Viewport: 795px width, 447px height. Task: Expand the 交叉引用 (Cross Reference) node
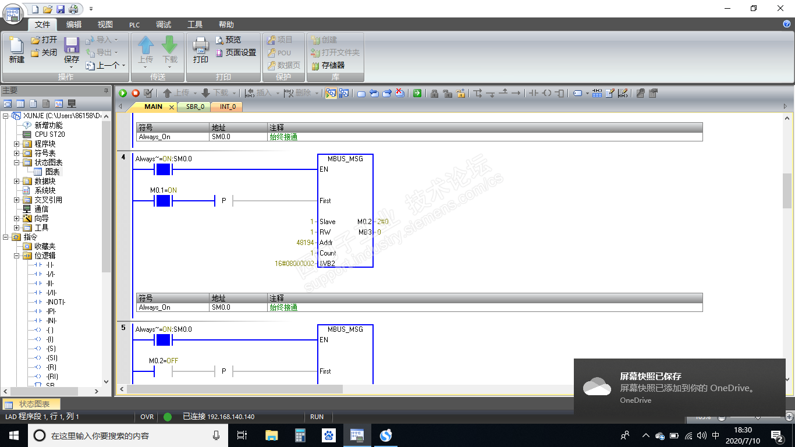click(17, 200)
